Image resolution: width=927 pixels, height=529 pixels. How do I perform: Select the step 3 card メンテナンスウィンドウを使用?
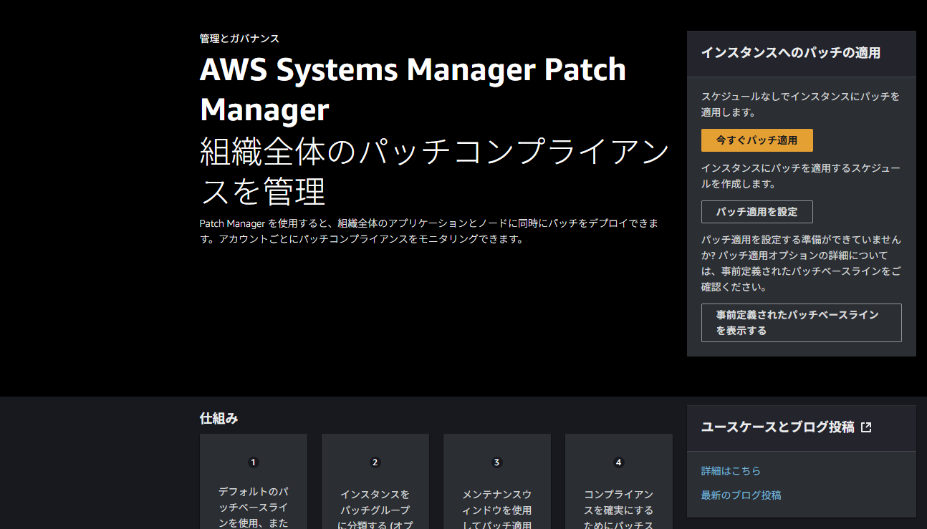[497, 481]
